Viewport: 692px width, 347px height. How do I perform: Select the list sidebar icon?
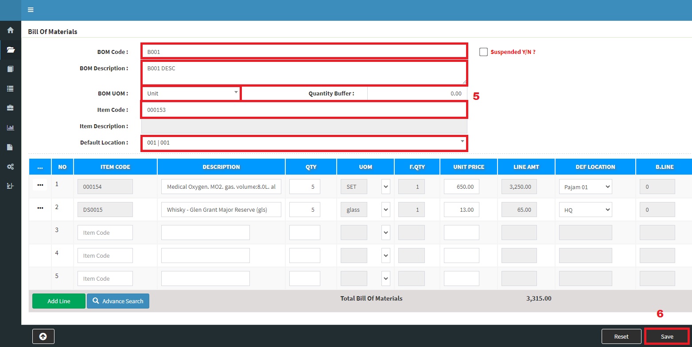(10, 88)
